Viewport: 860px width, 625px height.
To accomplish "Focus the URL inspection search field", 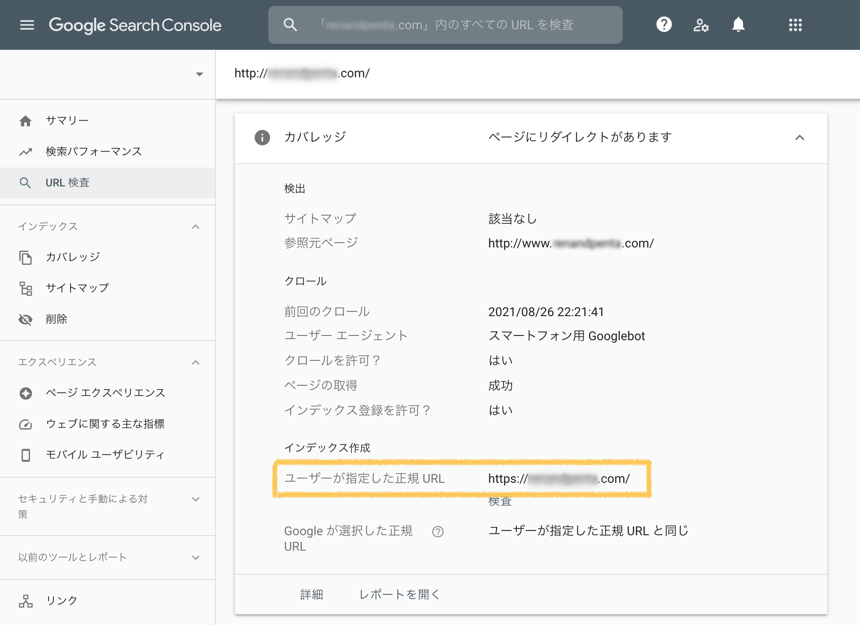I will pos(445,25).
